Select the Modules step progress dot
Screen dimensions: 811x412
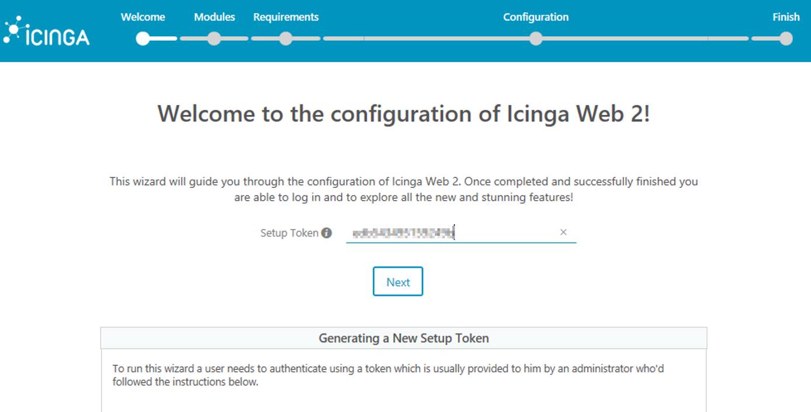point(214,39)
